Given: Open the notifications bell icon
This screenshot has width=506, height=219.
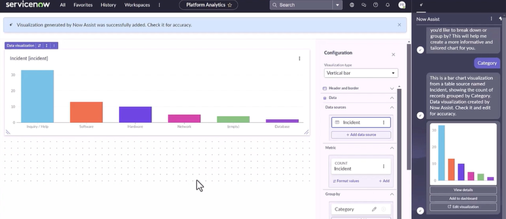Looking at the screenshot, I should (x=388, y=5).
